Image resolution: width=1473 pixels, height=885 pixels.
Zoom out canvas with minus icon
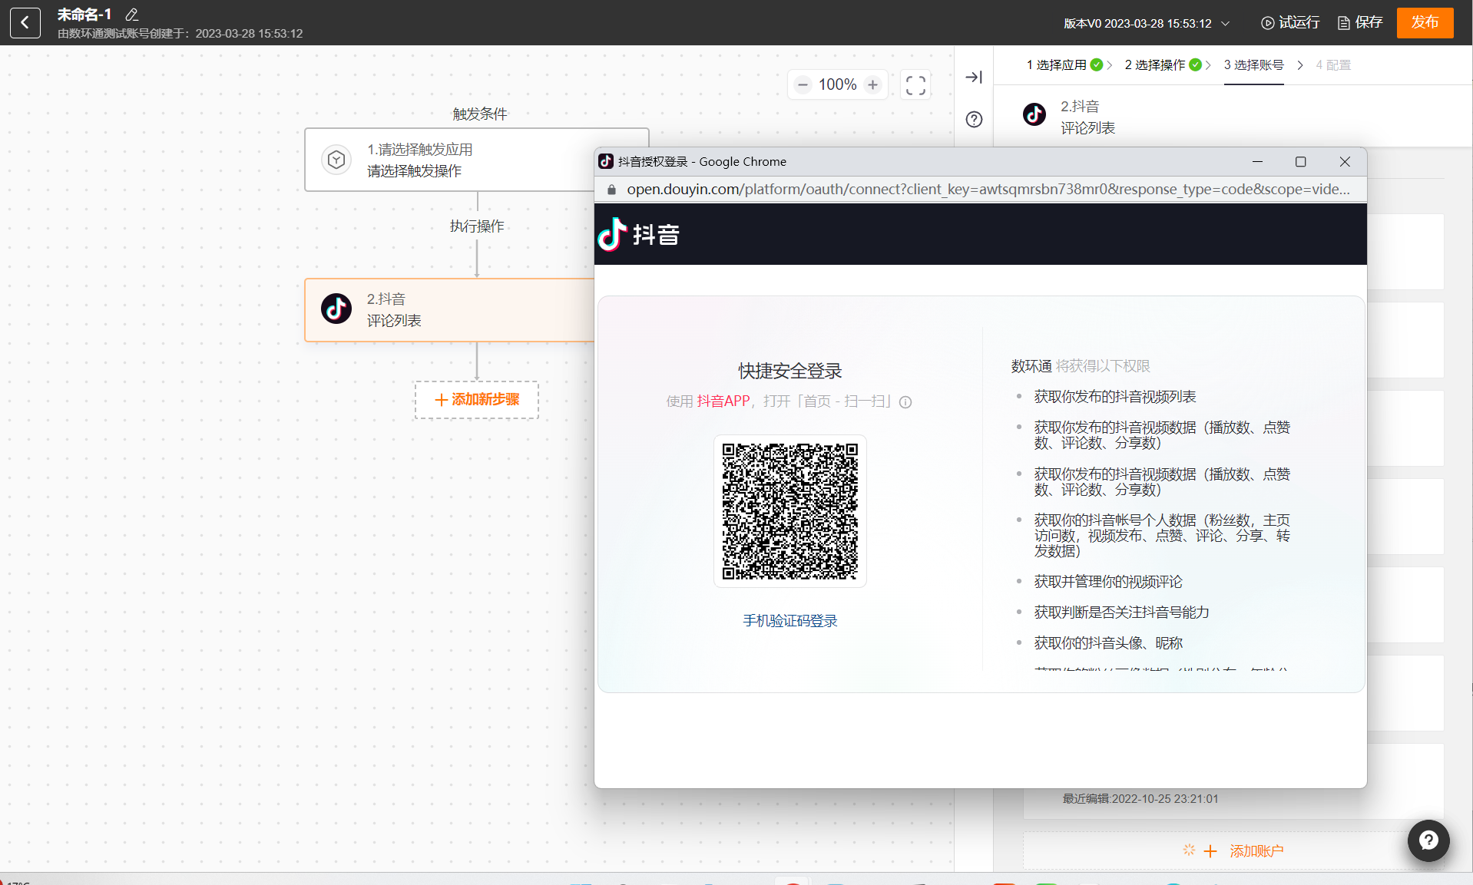click(x=803, y=85)
